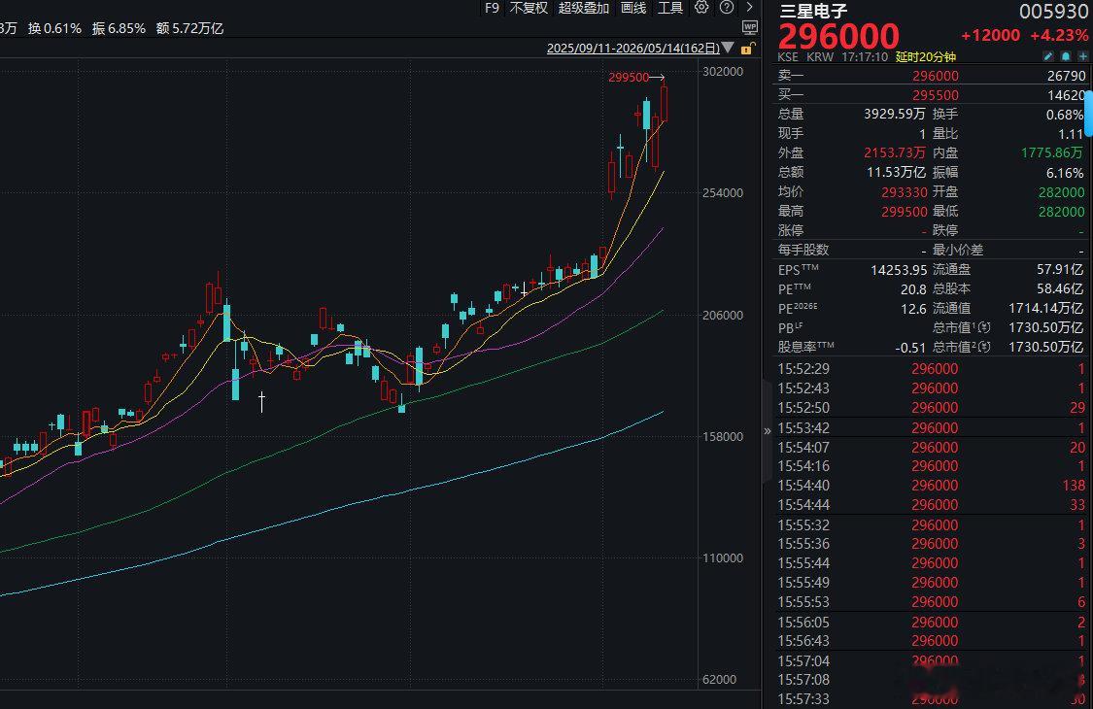Click 股息率 value -0.51
Image resolution: width=1093 pixels, height=709 pixels.
[910, 347]
